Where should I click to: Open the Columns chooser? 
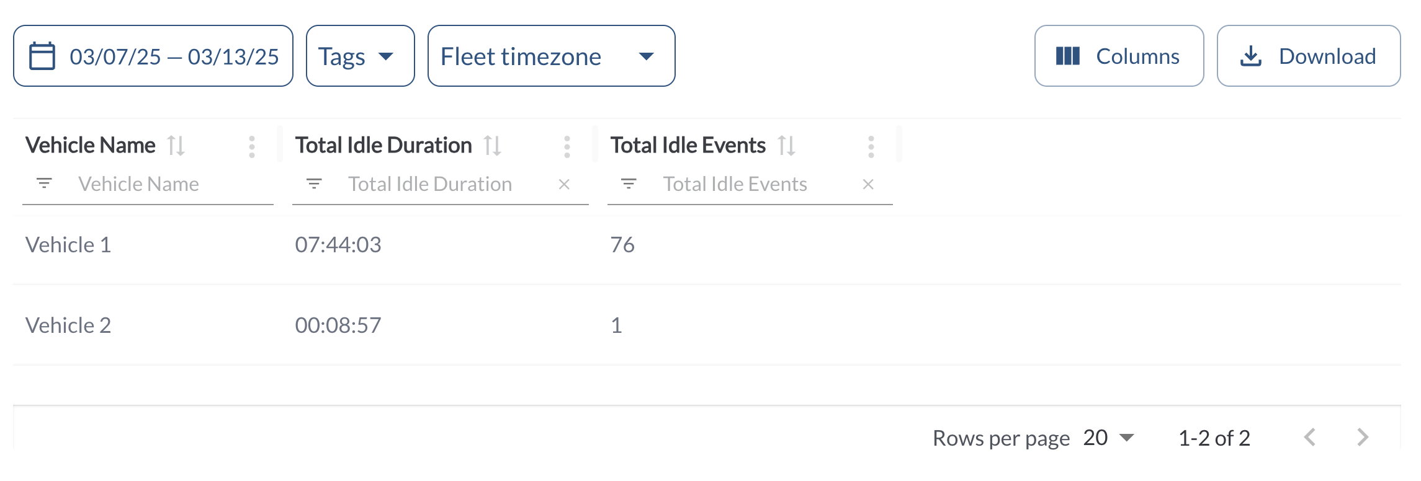pos(1118,56)
